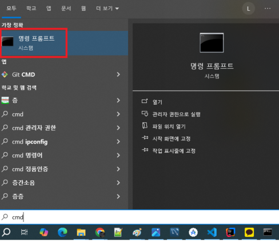The height and width of the screenshot is (242, 279).
Task: Expand the 'cmd 관리자 권한' suggestion chevron
Action: [118, 128]
